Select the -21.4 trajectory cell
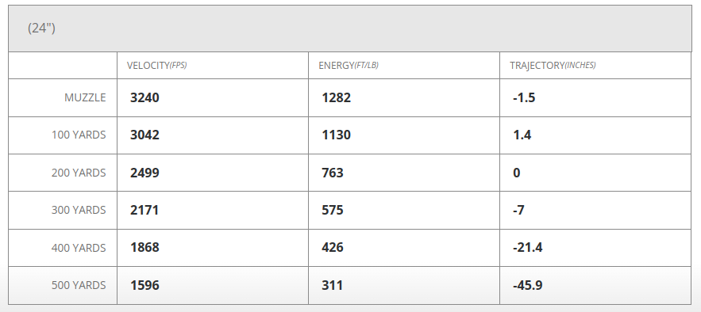The image size is (701, 312). click(528, 247)
